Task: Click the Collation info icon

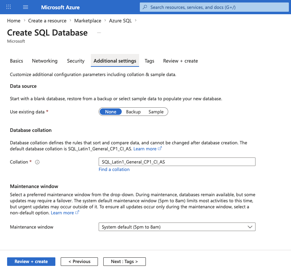Action: click(37, 162)
